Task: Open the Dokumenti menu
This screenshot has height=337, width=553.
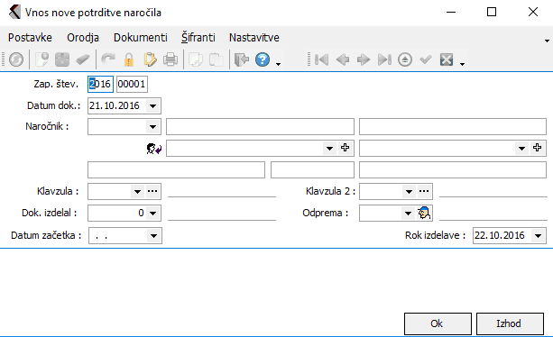Action: [x=141, y=38]
